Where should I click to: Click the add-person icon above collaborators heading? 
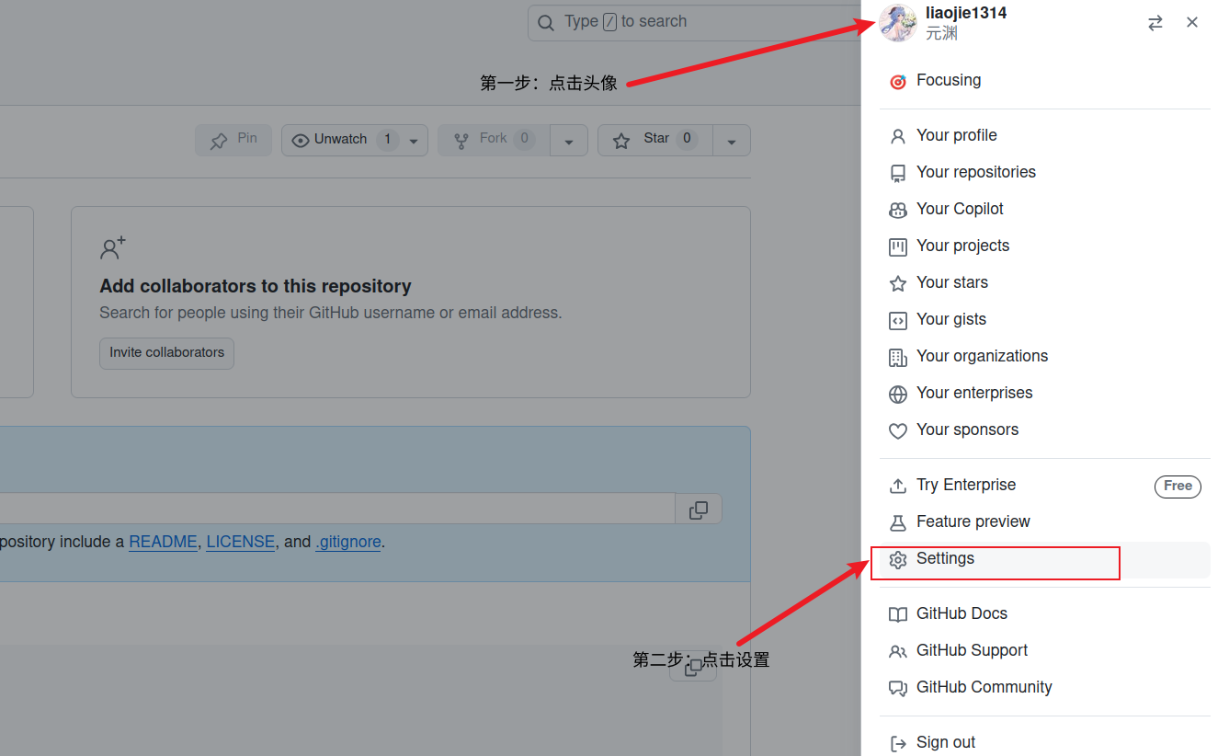coord(112,248)
